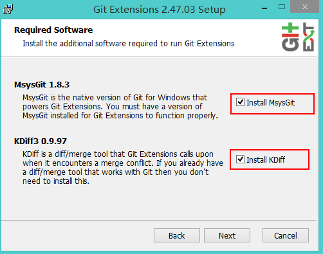Click the MsysGit description paragraph
This screenshot has width=323, height=254.
point(120,107)
